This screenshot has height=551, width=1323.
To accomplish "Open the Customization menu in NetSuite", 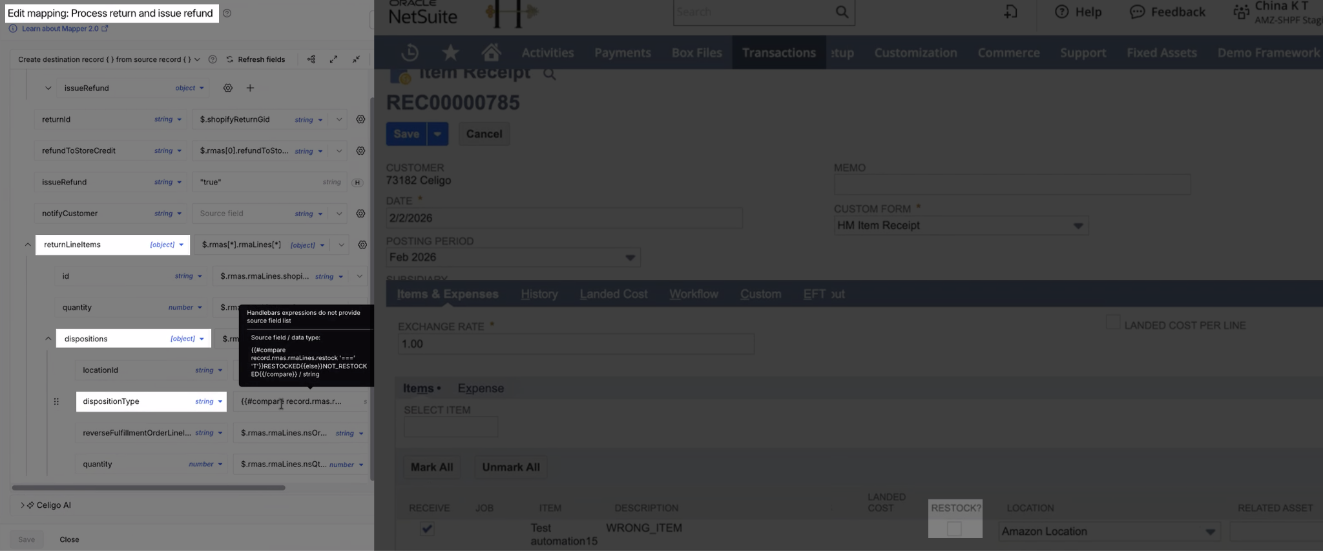I will [915, 53].
